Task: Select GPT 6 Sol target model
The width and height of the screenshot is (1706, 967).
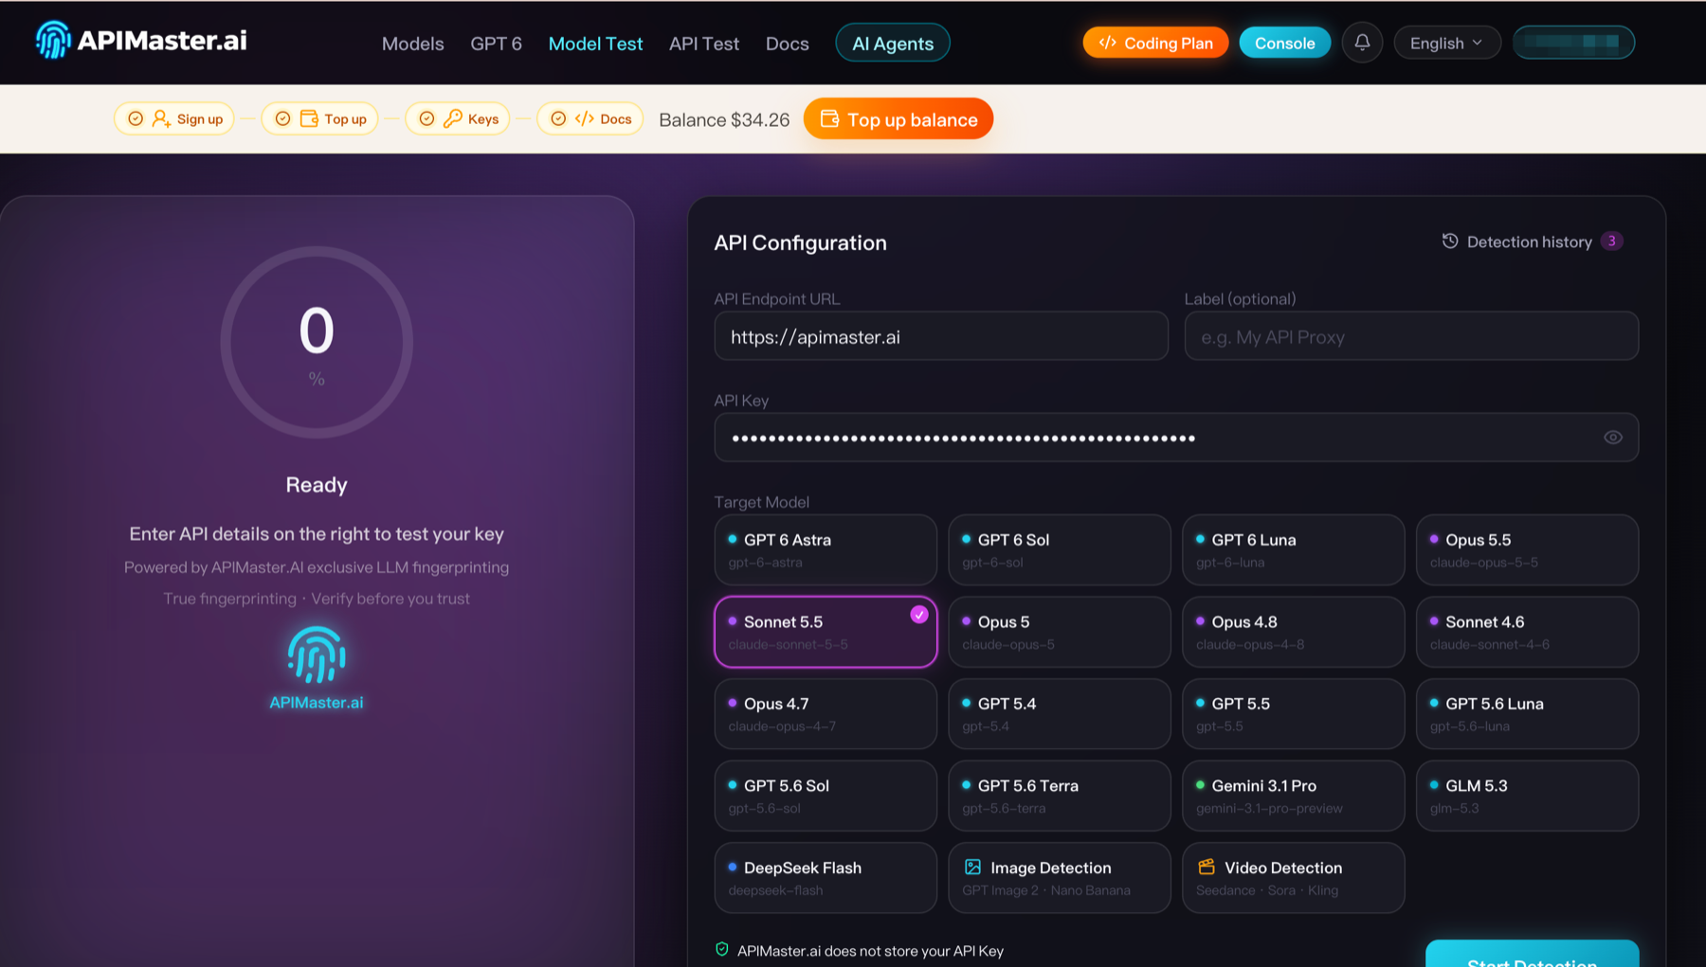Action: (1060, 549)
